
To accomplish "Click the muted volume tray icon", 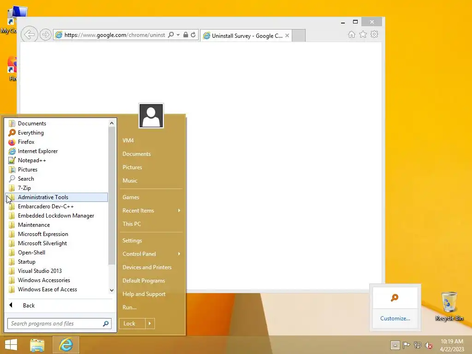I will pos(429,346).
